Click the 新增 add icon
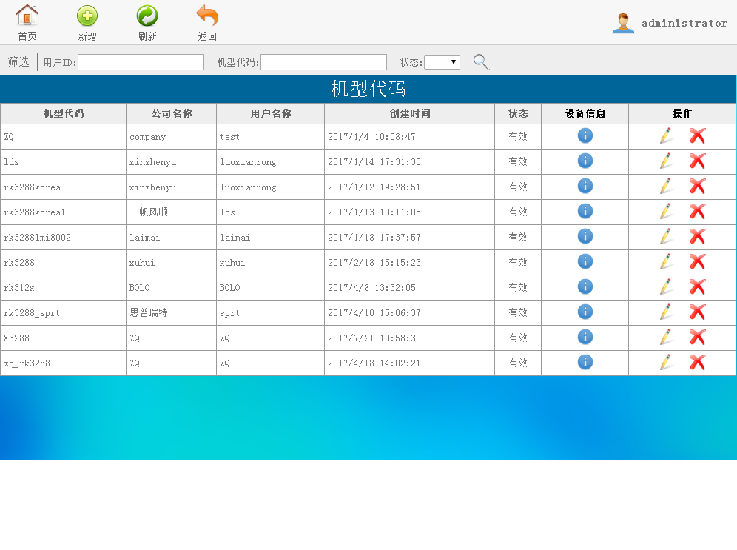Viewport: 737px width, 550px height. pyautogui.click(x=87, y=16)
